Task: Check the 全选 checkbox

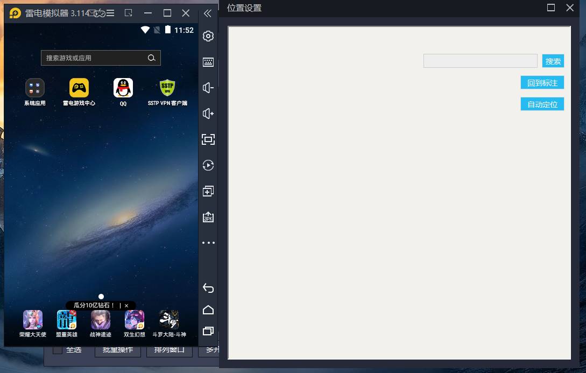Action: tap(58, 350)
